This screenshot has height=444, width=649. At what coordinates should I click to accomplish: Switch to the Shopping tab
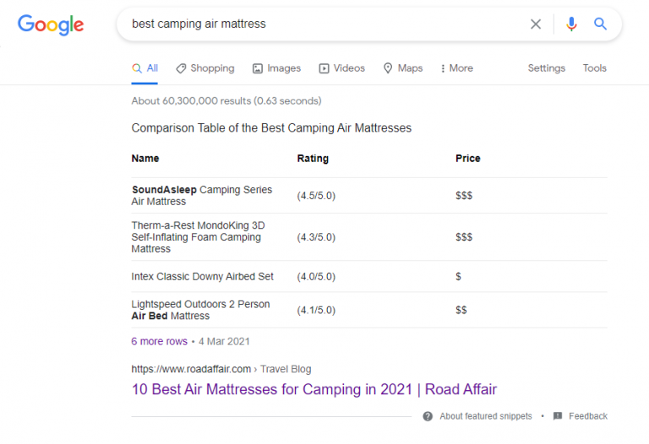tap(205, 68)
